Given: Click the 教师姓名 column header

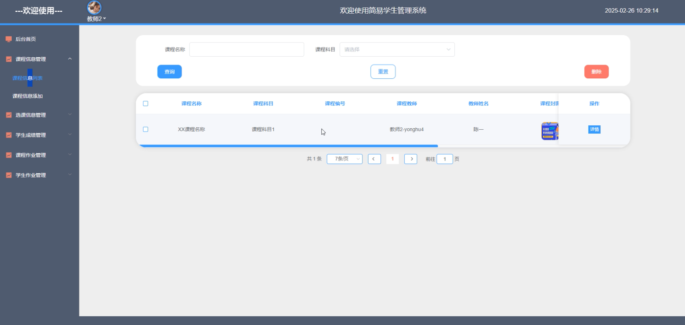Looking at the screenshot, I should 478,104.
